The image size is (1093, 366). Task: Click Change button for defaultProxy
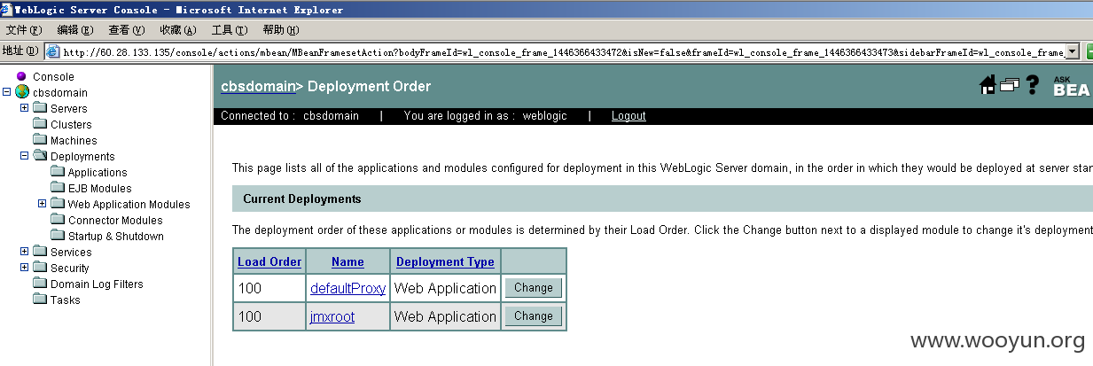point(534,287)
